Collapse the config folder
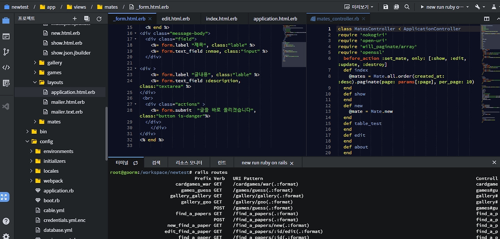This screenshot has width=500, height=239. click(27, 141)
